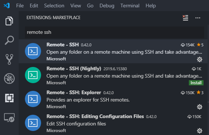Click the Remote - SSH: Explorer extension logo
Viewport: 209px width, 135px height.
coord(33,99)
